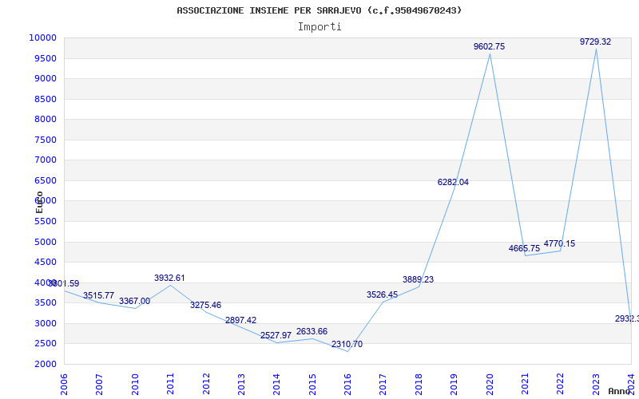Viewport: 639px width, 399px height.
Task: Click the 4665.75 value label
Action: tap(524, 248)
